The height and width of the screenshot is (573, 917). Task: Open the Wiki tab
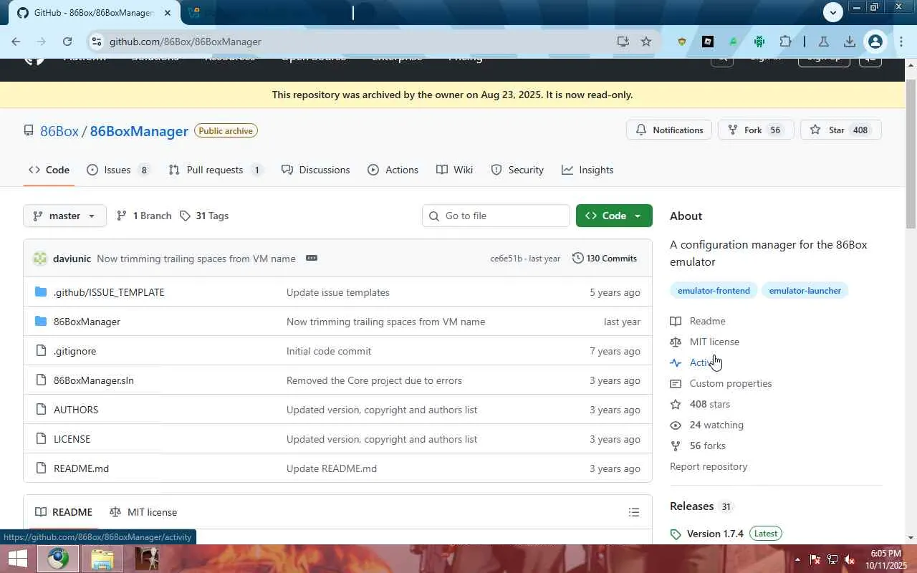(455, 170)
